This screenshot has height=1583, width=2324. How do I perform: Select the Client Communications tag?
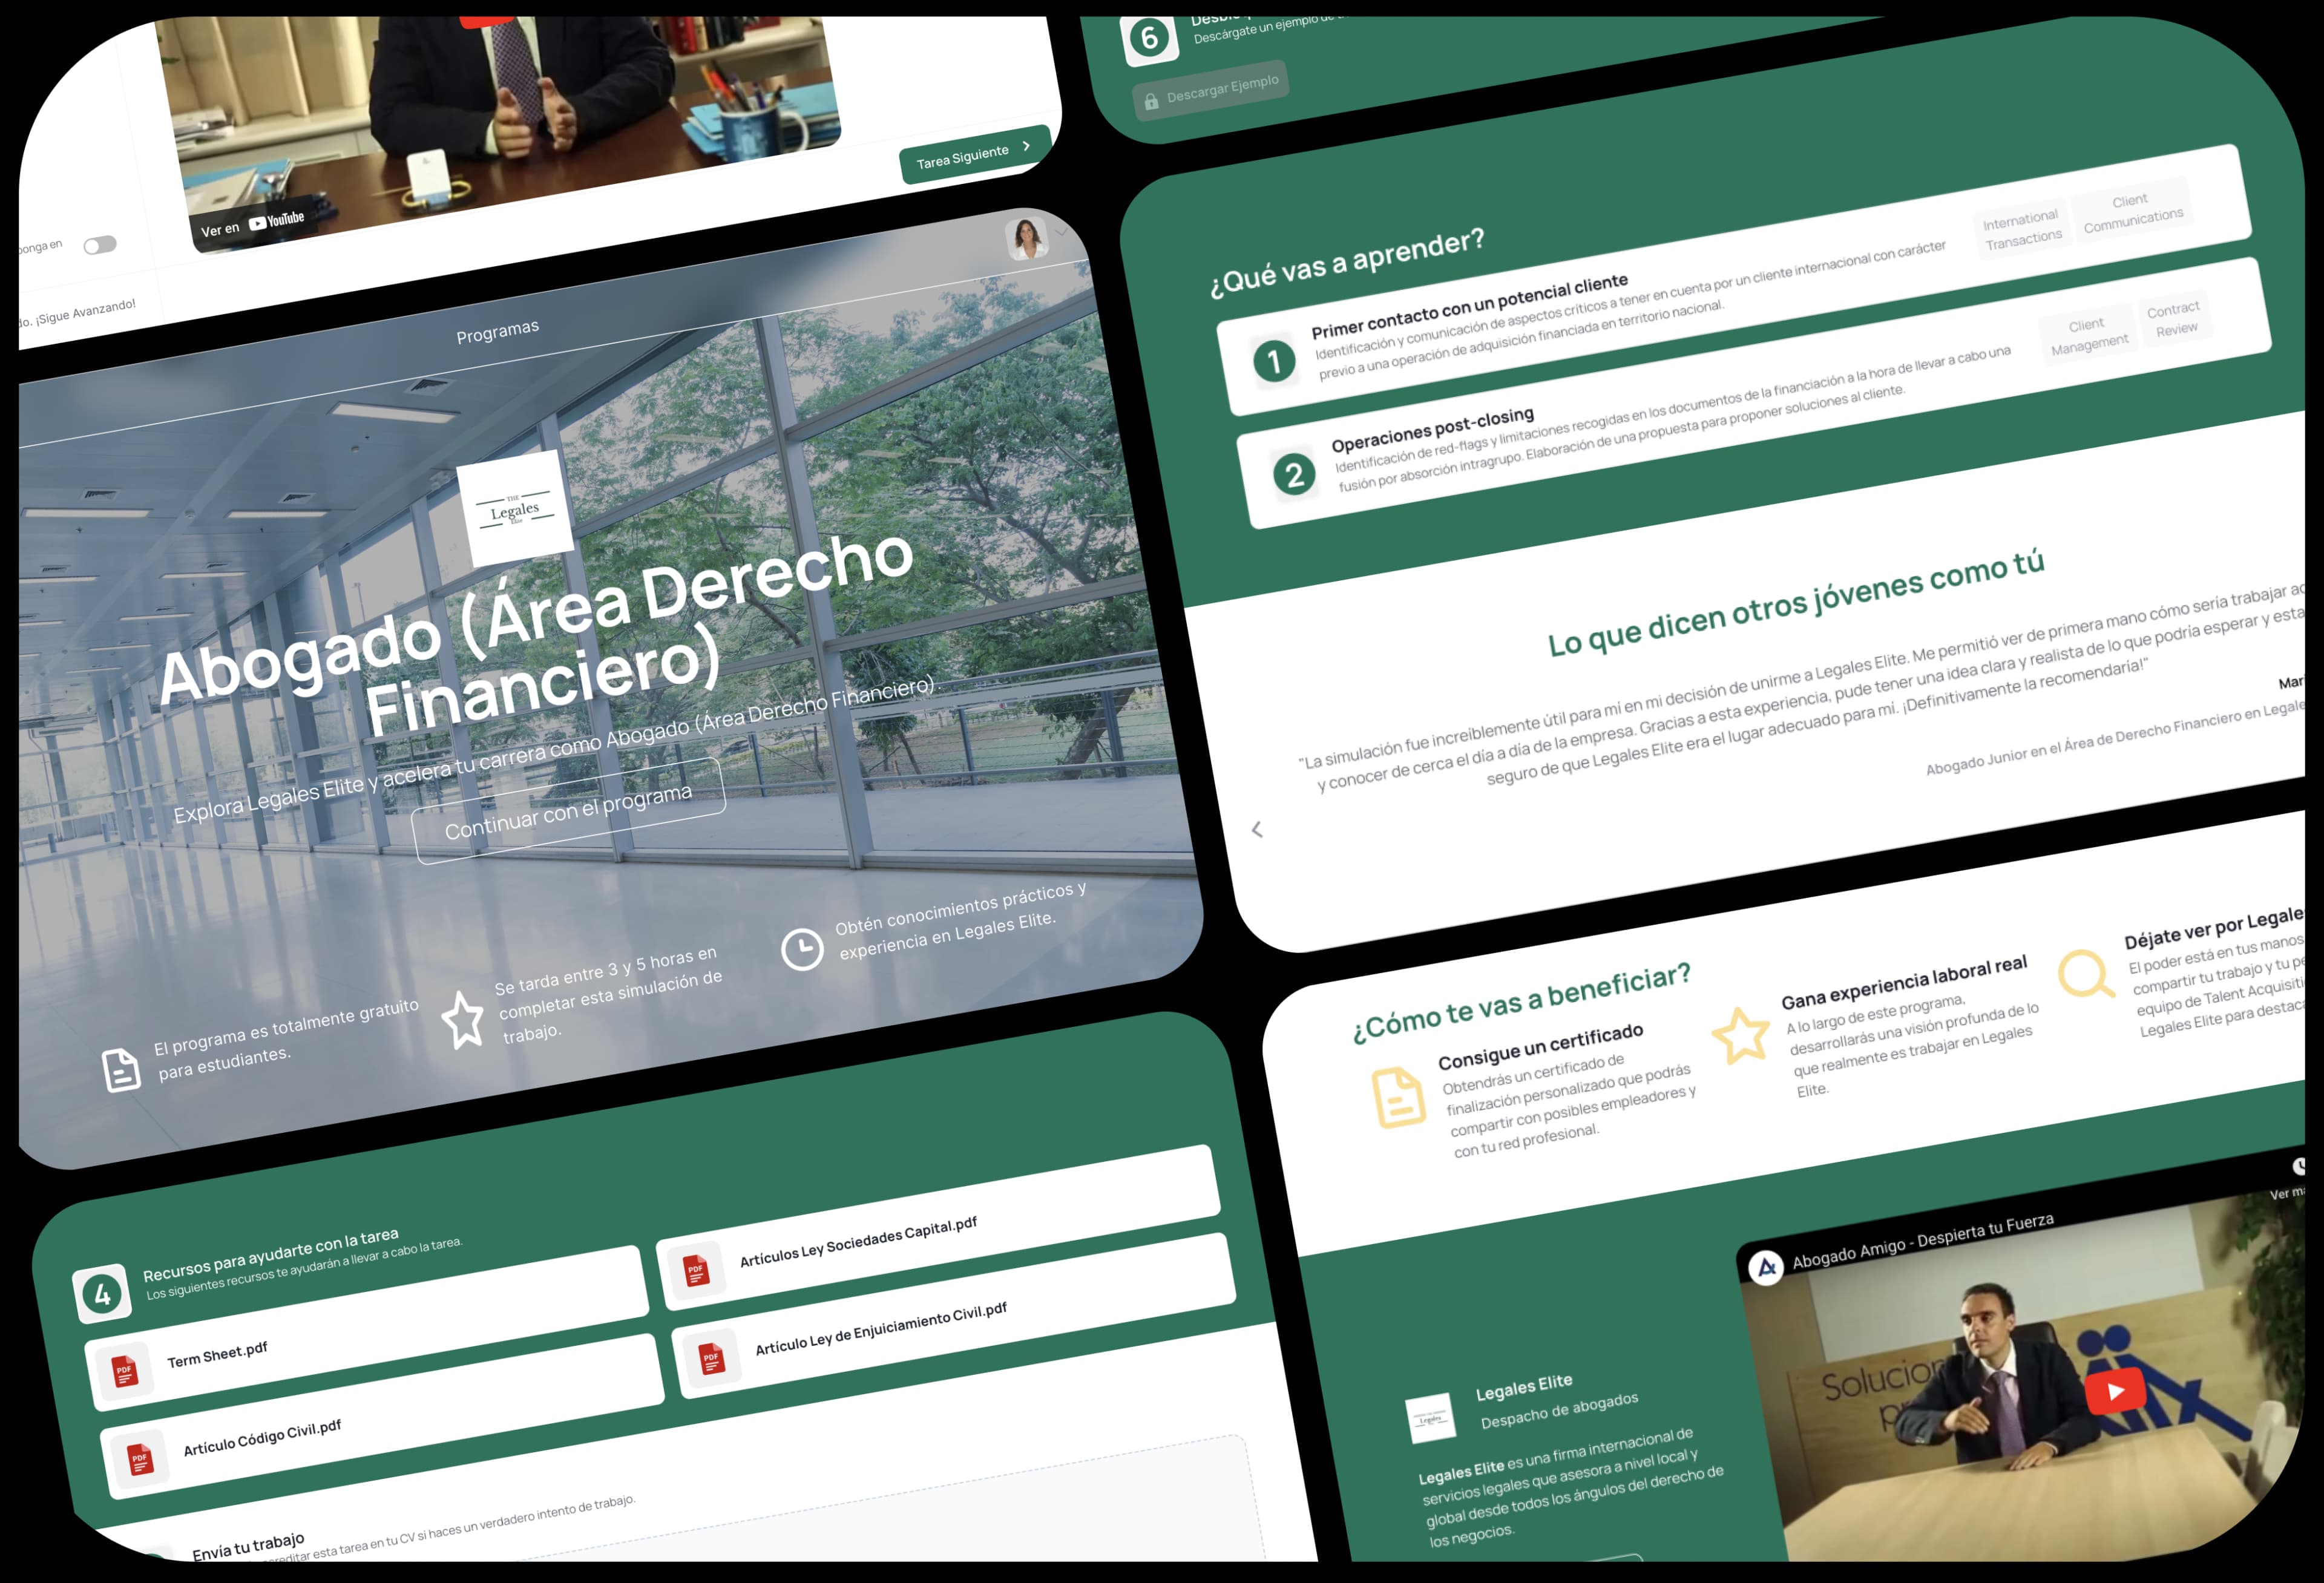[x=2132, y=212]
